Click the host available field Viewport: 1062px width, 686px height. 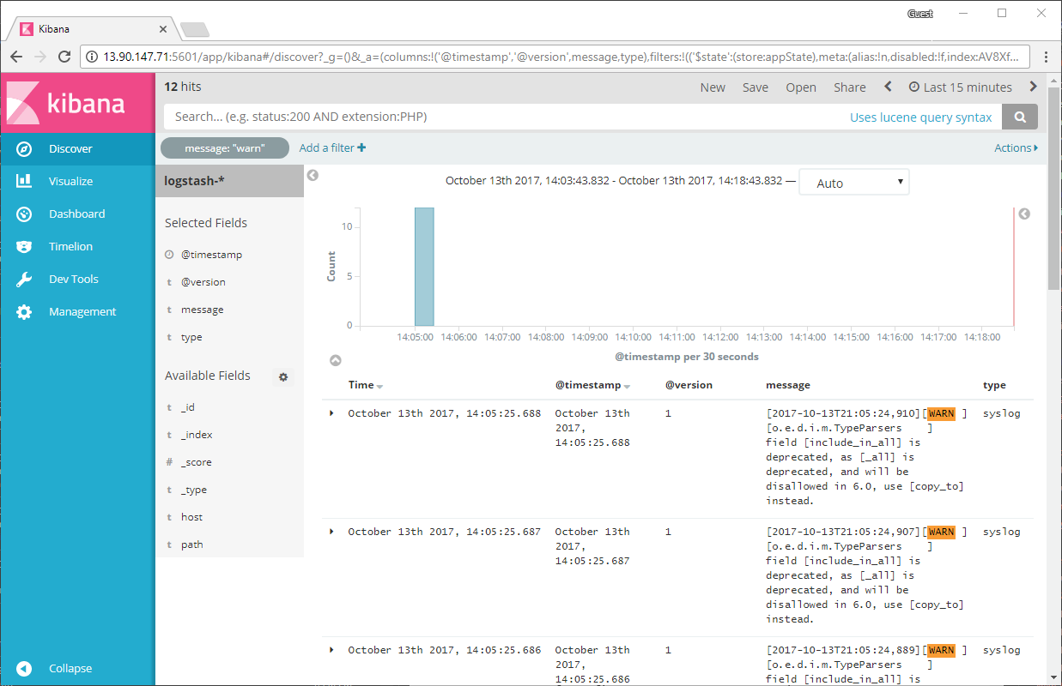point(191,517)
